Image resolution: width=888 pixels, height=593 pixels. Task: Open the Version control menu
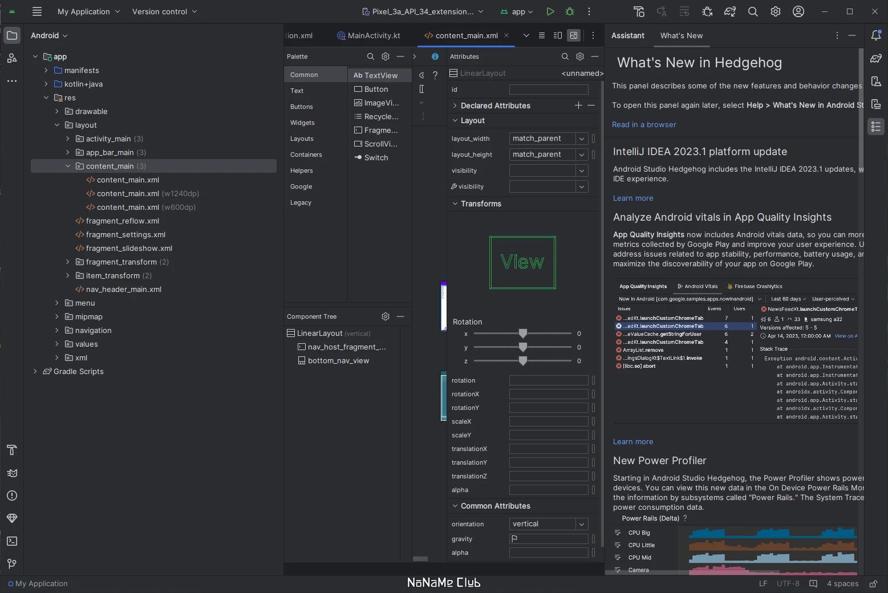165,11
